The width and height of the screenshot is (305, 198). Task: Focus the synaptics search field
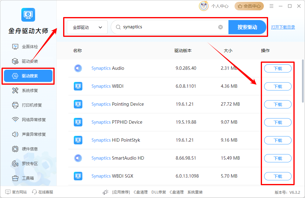169,27
